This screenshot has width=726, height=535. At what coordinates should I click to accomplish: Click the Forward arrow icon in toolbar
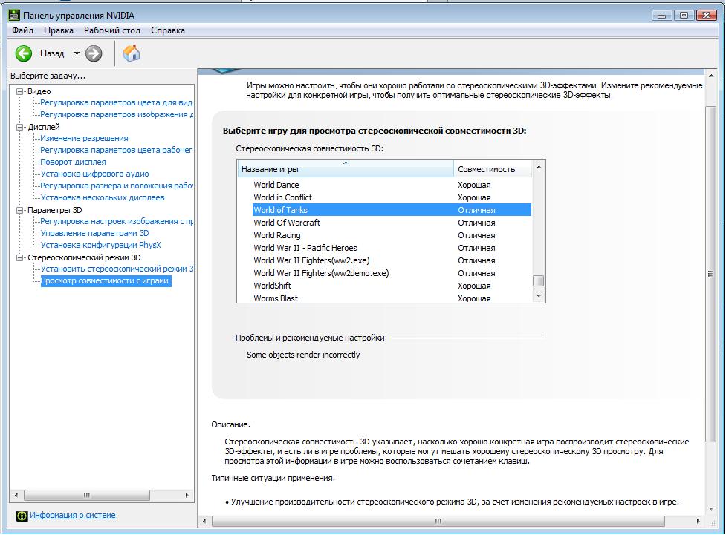[94, 53]
